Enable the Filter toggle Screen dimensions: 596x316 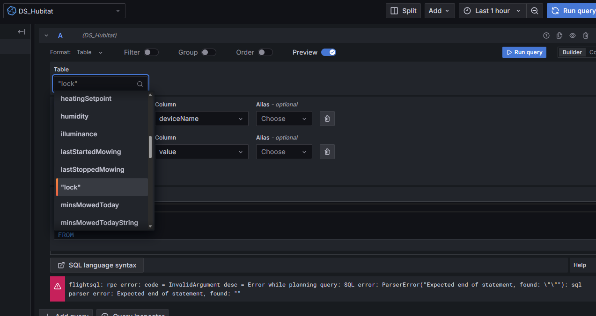[151, 52]
